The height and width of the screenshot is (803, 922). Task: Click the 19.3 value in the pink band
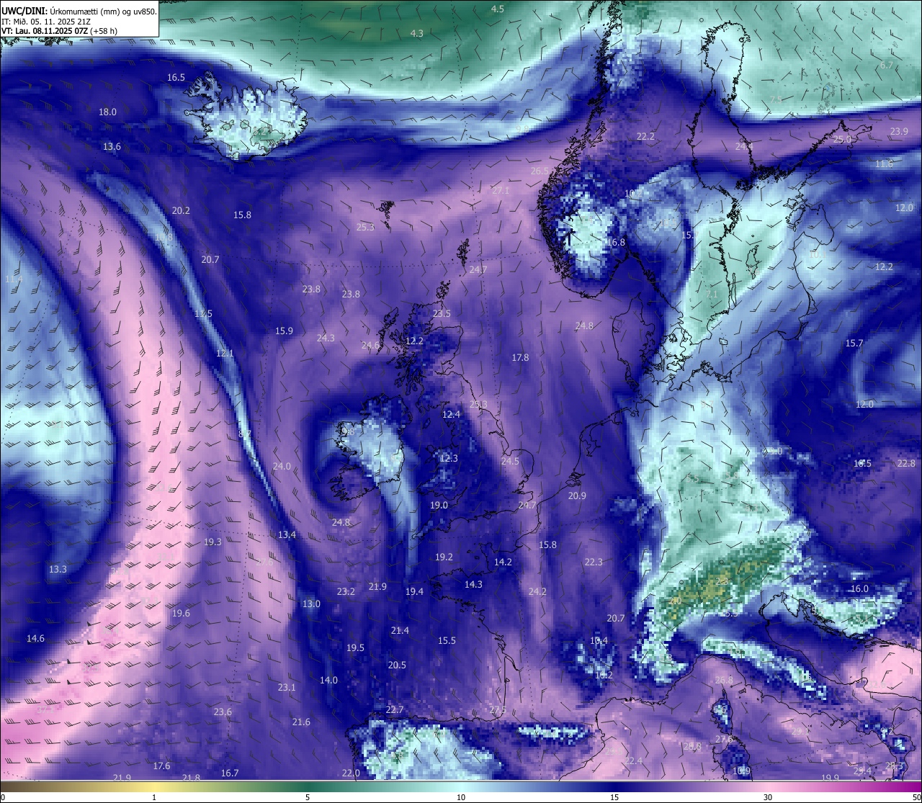pos(212,542)
